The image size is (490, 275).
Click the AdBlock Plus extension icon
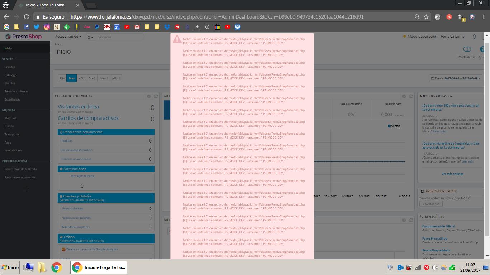click(x=438, y=17)
